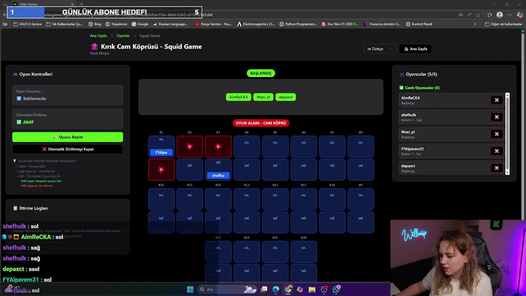The width and height of the screenshot is (526, 296).
Task: Open Diğer sık kullanılanlar folder
Action: (503, 24)
